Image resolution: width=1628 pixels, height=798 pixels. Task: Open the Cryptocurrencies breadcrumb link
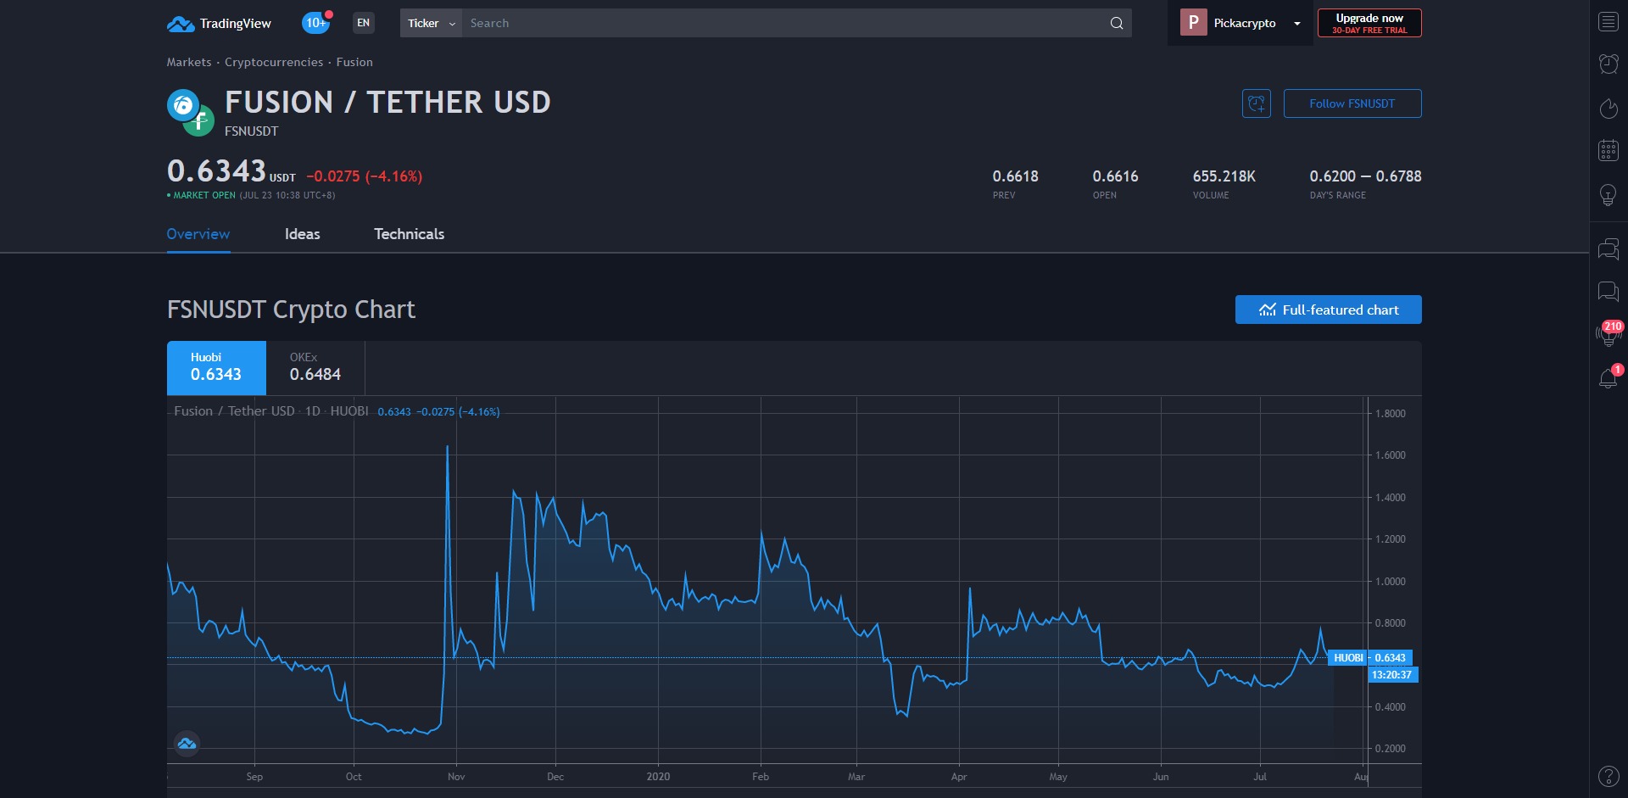(274, 62)
